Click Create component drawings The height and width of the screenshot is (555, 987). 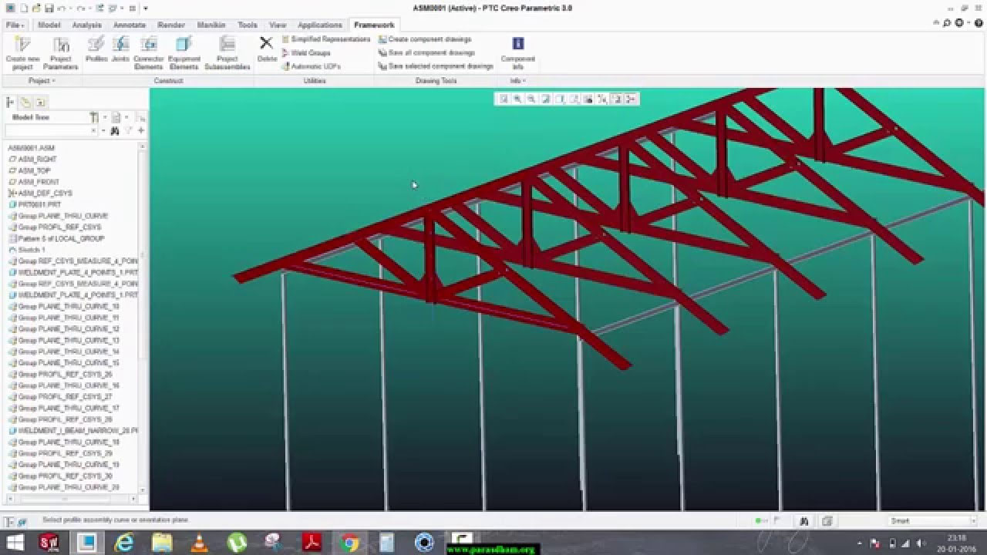click(425, 39)
